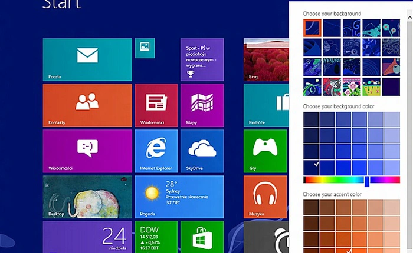Image resolution: width=413 pixels, height=253 pixels.
Task: Open the Kontakty people tile
Action: click(x=87, y=105)
